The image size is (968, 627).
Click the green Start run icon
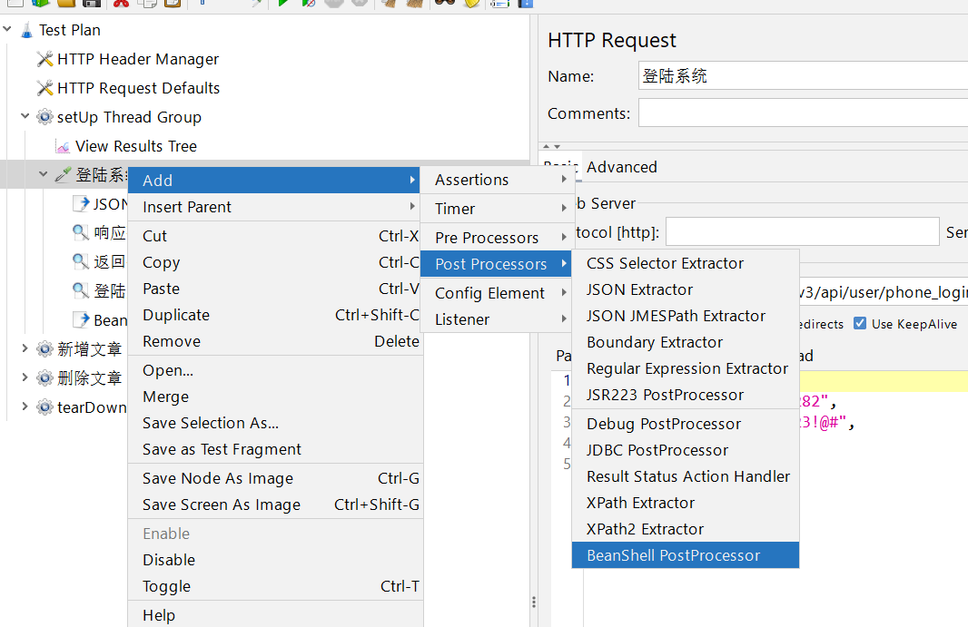283,3
